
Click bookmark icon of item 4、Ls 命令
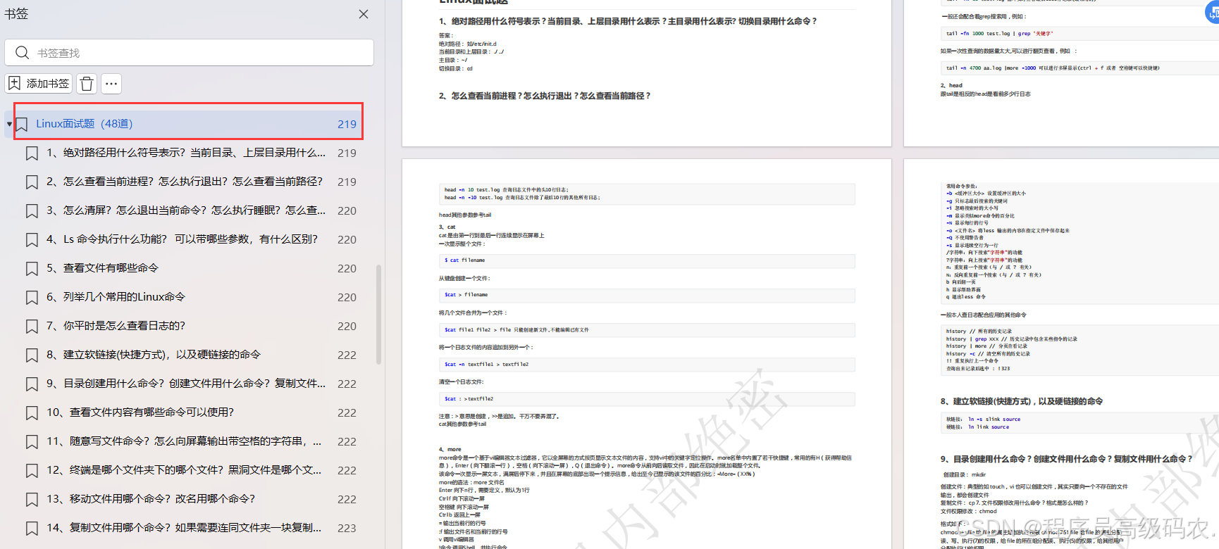32,240
